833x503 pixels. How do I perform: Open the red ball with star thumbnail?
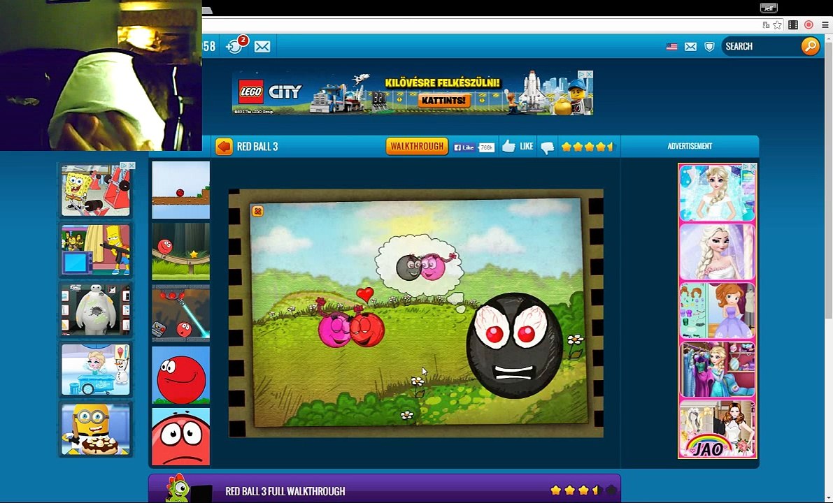181,251
